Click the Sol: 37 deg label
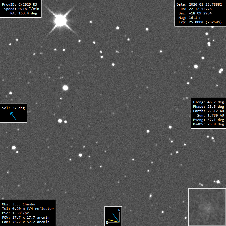 point(14,108)
